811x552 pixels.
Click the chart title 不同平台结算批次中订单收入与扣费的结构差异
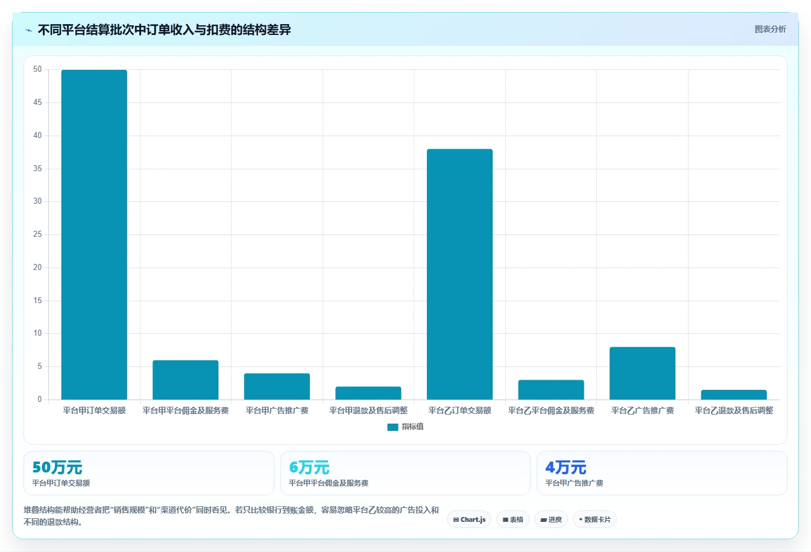click(164, 30)
